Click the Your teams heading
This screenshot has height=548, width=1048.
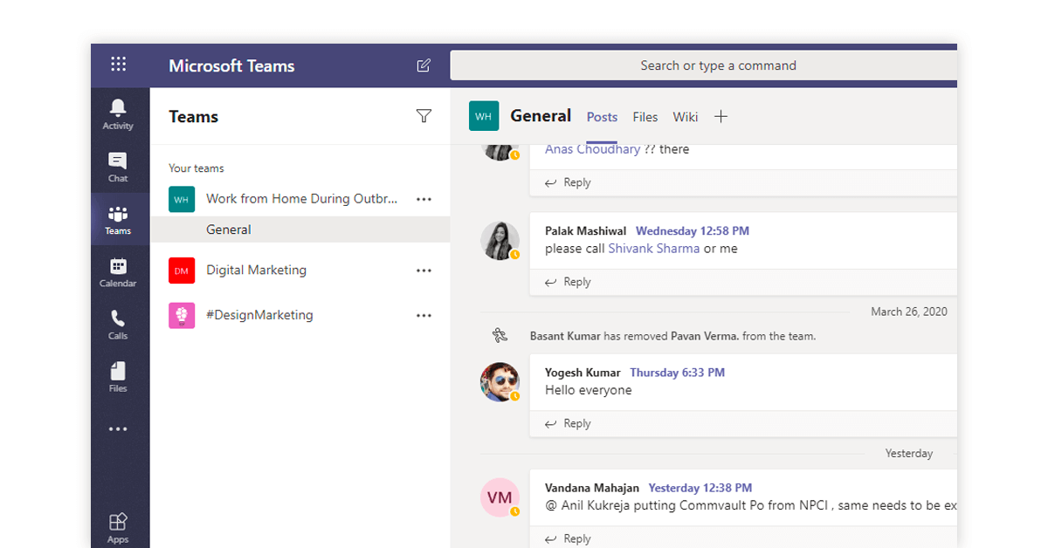pyautogui.click(x=196, y=168)
